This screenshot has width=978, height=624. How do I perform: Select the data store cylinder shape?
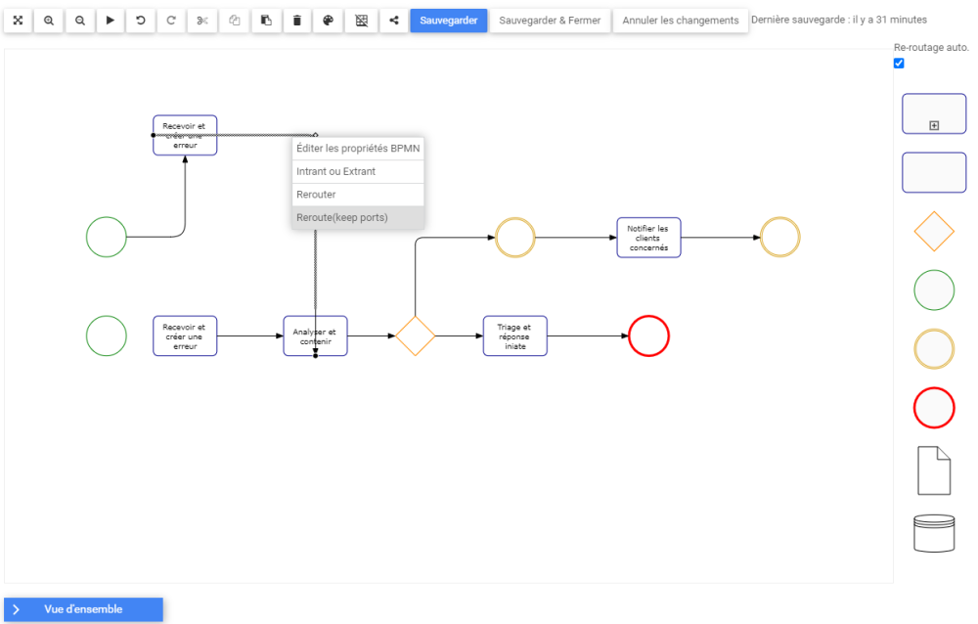(x=934, y=533)
